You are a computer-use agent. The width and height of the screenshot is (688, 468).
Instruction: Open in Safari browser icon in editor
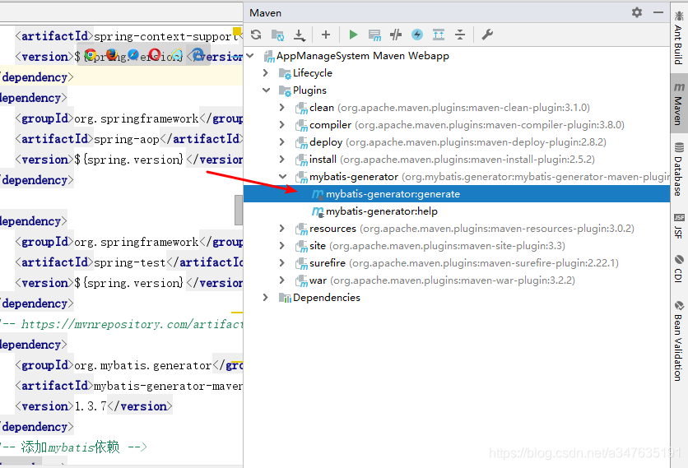click(x=133, y=55)
